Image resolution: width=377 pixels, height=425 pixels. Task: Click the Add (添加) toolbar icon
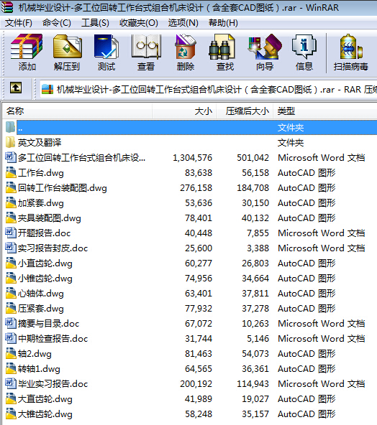pyautogui.click(x=27, y=47)
